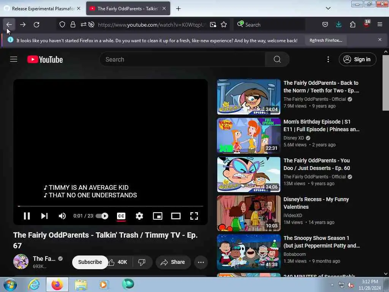
Task: Open the extensions puzzle icon
Action: coord(353,25)
